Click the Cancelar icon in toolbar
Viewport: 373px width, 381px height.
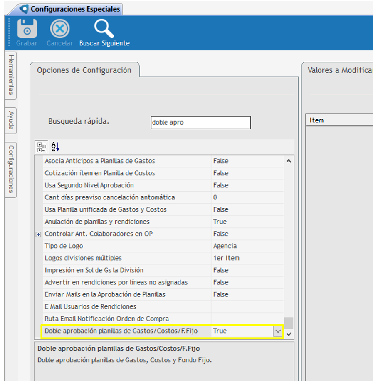60,29
